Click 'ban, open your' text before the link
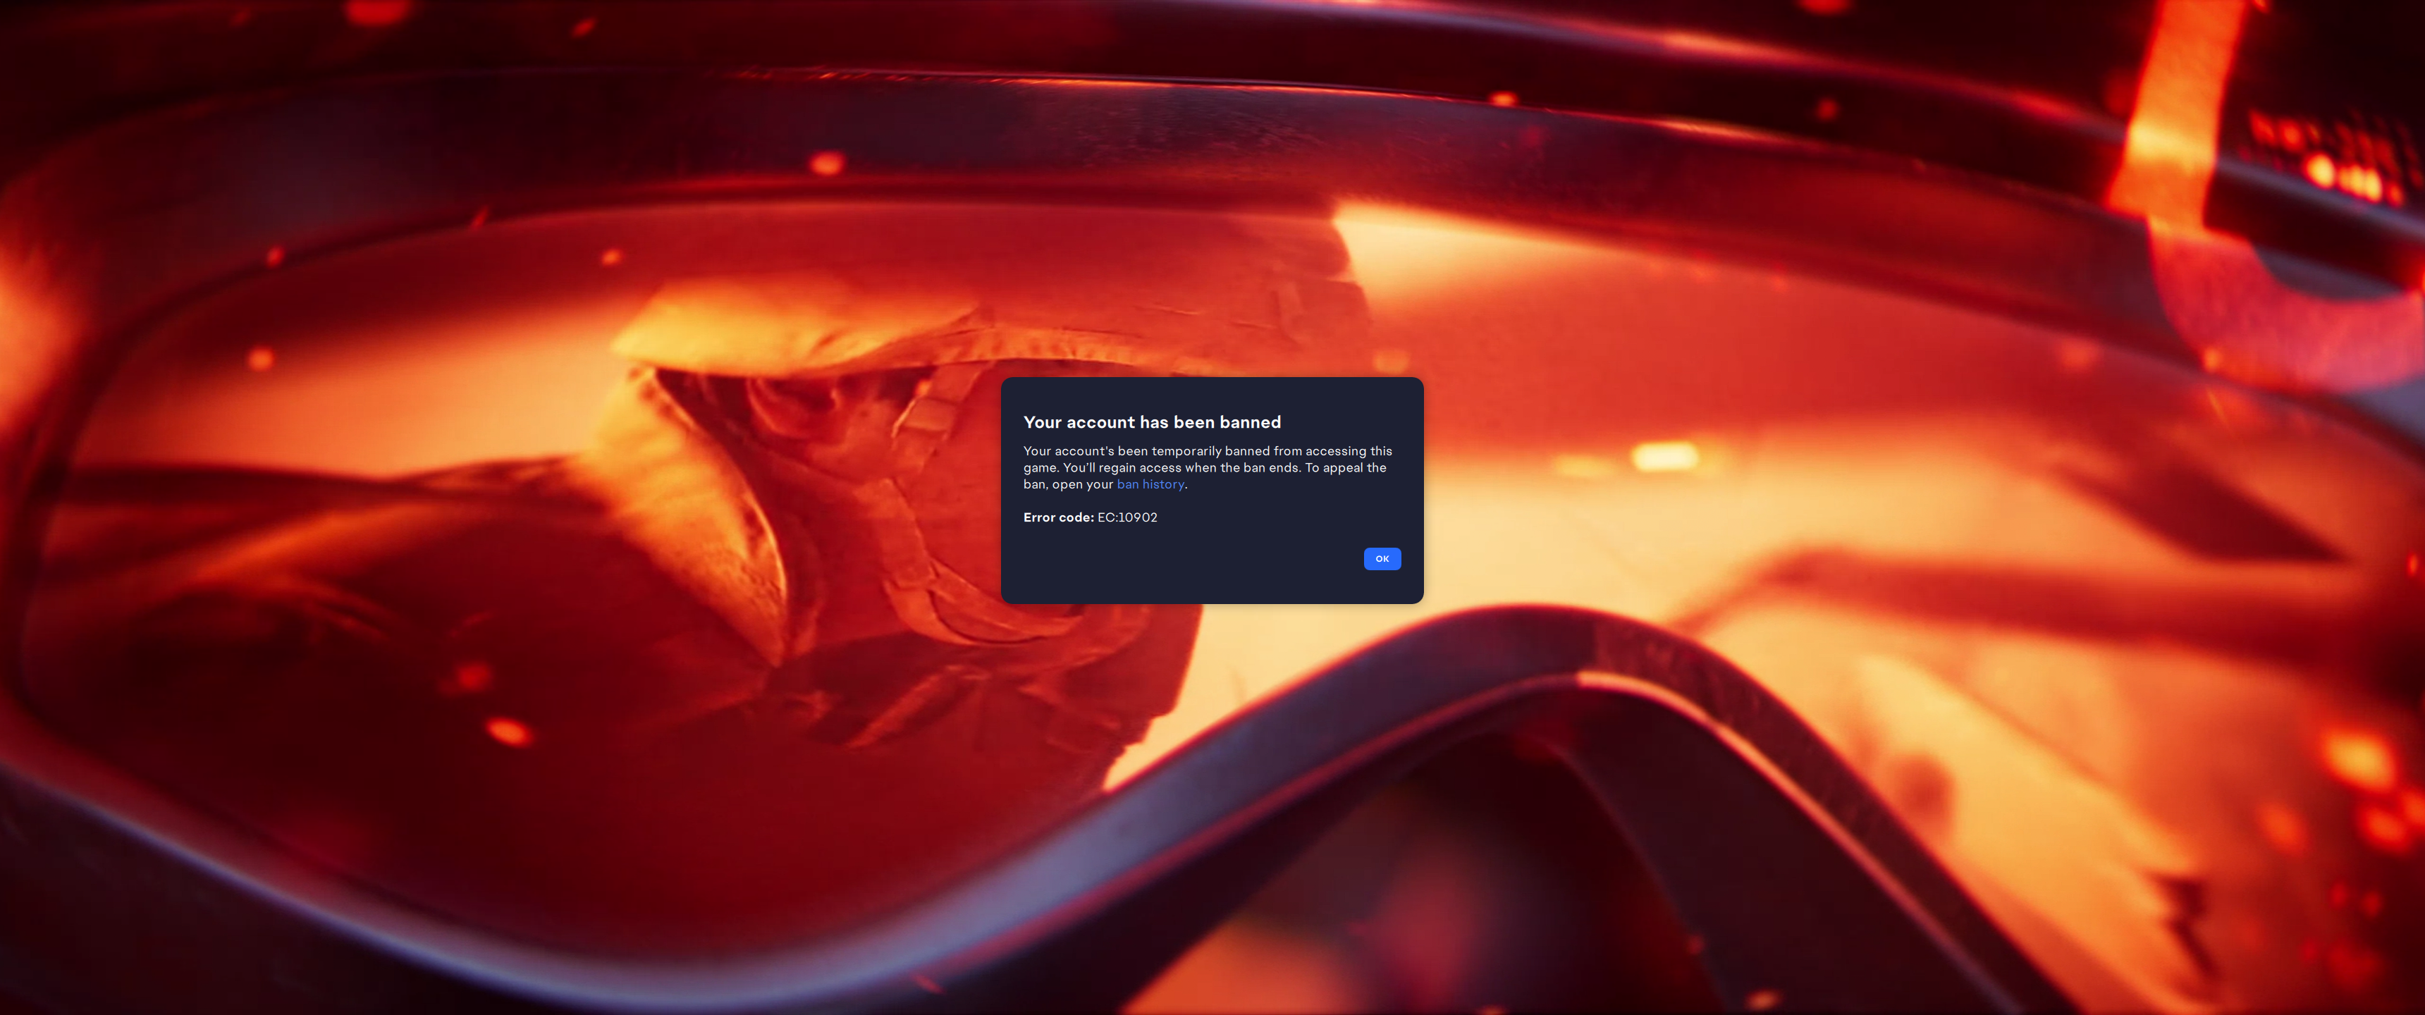 click(1067, 484)
